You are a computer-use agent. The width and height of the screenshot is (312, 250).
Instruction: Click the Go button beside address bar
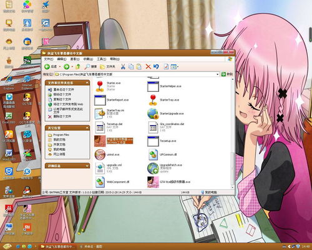pos(227,74)
